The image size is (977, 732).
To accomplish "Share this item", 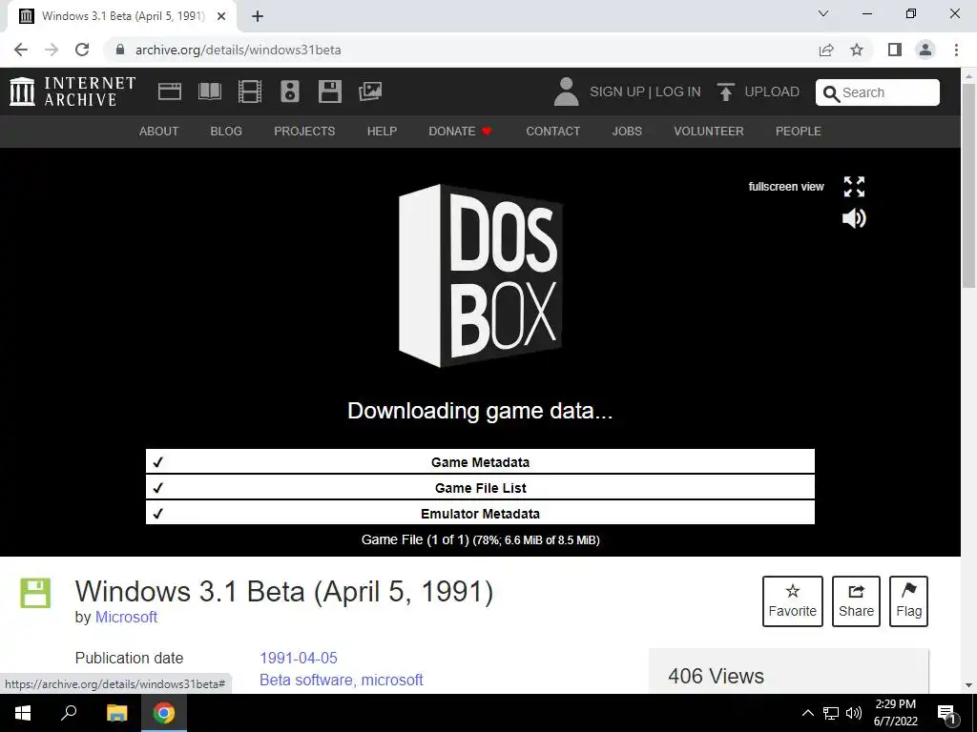I will coord(856,601).
